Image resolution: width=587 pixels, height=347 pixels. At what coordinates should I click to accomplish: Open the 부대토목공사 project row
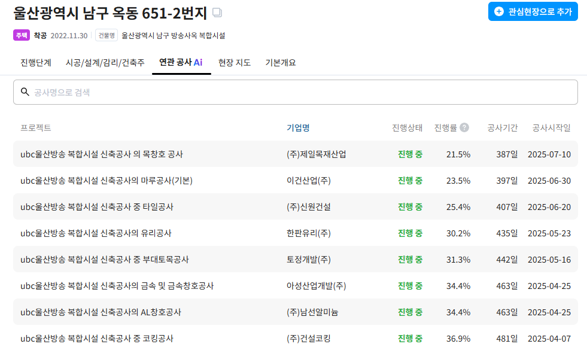click(x=105, y=260)
